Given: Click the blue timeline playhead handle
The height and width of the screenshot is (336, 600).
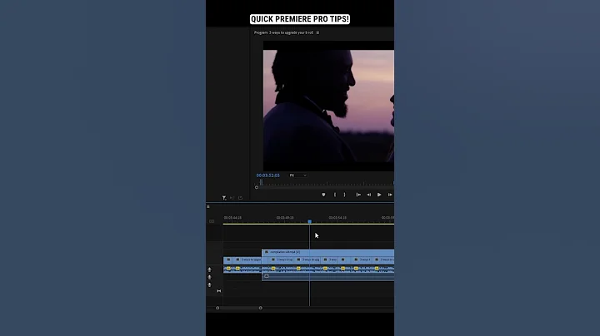Looking at the screenshot, I should (x=309, y=221).
